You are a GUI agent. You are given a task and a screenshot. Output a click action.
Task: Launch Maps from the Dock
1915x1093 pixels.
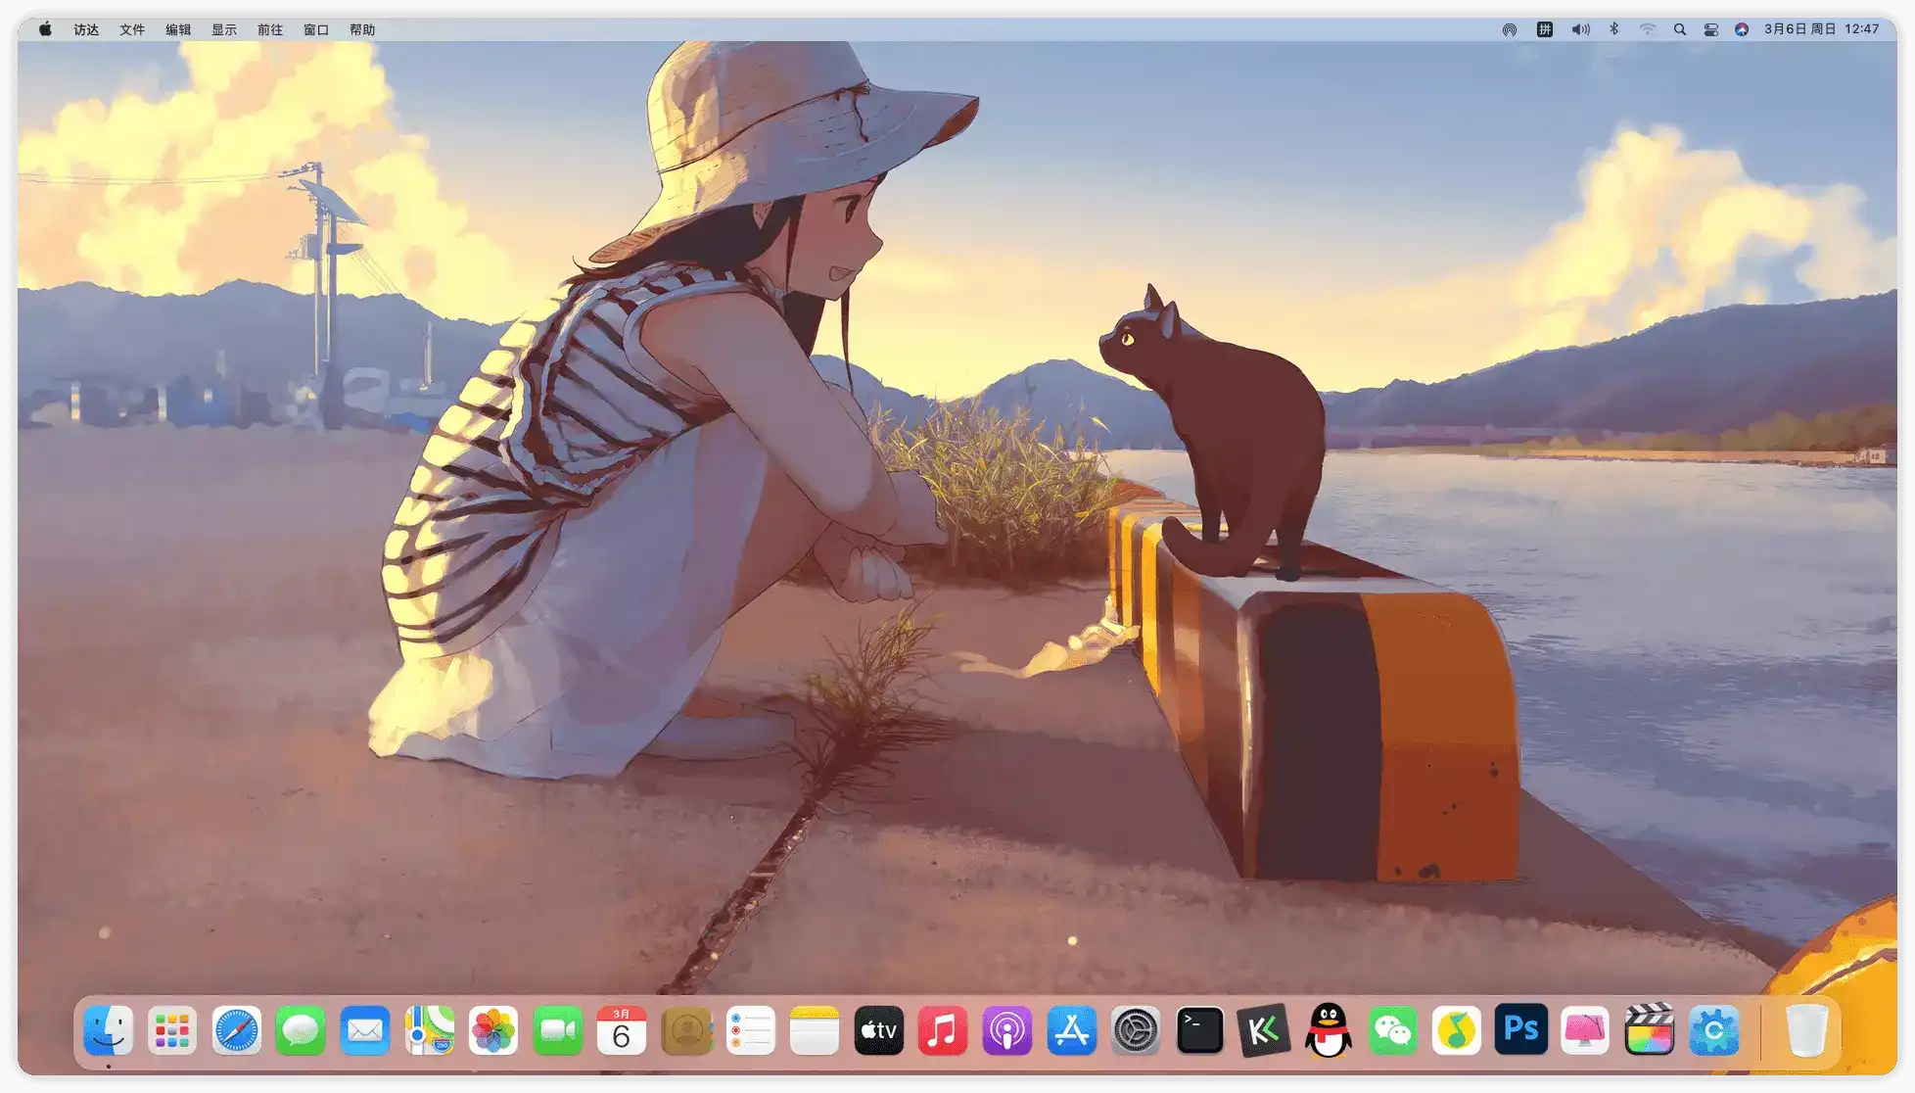click(x=430, y=1030)
